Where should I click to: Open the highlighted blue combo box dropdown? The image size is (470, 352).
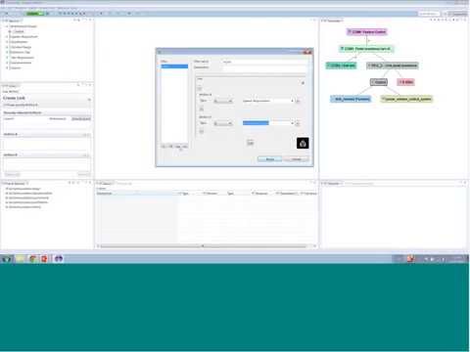point(268,123)
